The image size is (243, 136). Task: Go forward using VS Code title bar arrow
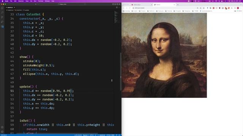(38, 4)
